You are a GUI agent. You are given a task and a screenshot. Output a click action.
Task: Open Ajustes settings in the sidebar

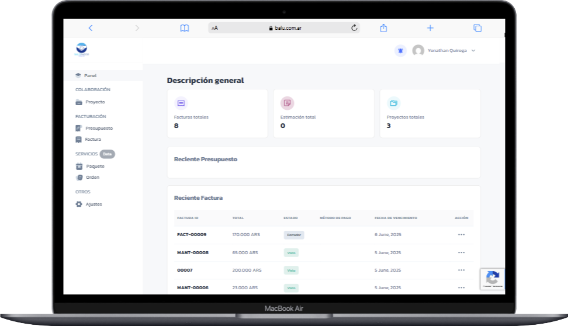tap(93, 204)
